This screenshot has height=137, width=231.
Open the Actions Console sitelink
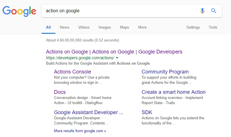tap(73, 72)
